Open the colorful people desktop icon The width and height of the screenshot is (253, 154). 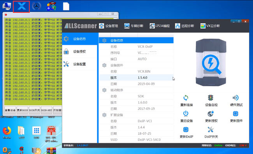click(51, 6)
